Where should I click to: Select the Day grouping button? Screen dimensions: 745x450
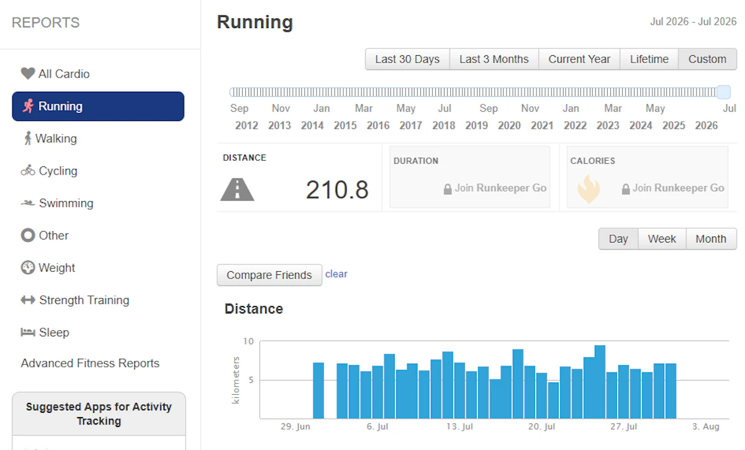(x=618, y=239)
